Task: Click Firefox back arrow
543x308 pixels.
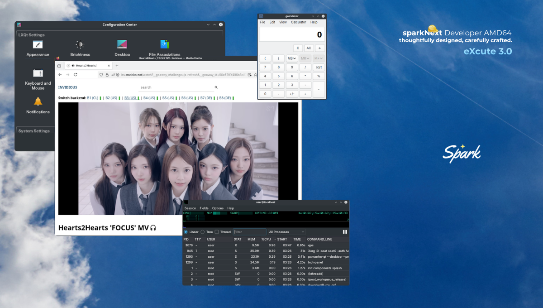Action: [x=59, y=75]
